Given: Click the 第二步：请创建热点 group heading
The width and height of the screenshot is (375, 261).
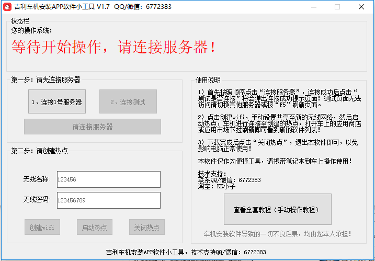Looking at the screenshot, I should (x=39, y=151).
